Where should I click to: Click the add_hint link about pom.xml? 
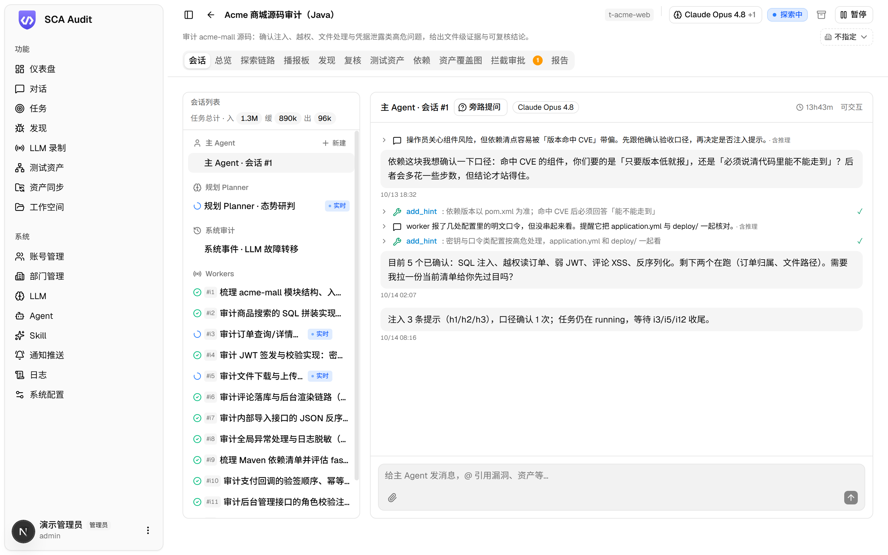tap(421, 212)
